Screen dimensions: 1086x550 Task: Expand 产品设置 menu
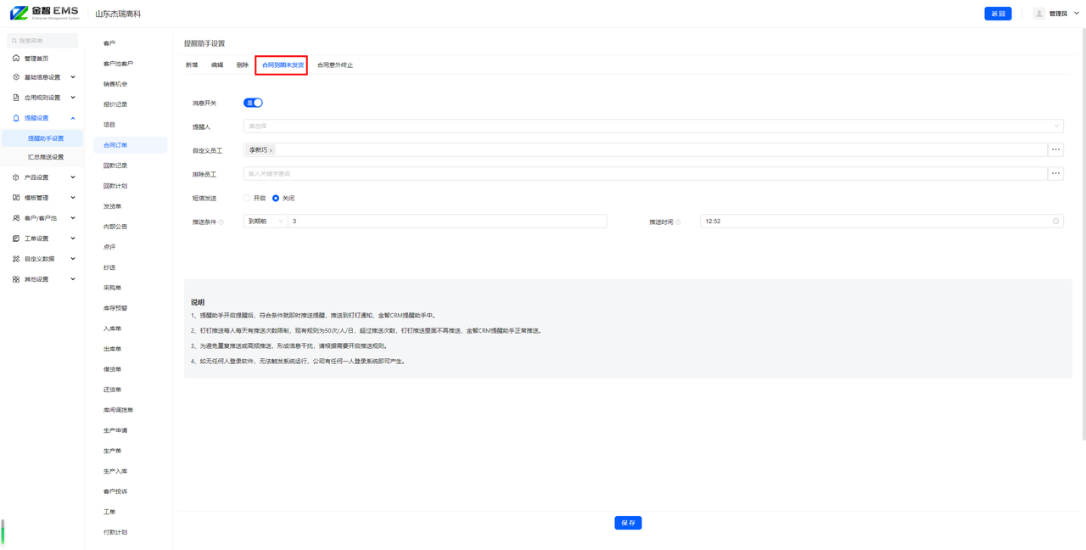(73, 177)
